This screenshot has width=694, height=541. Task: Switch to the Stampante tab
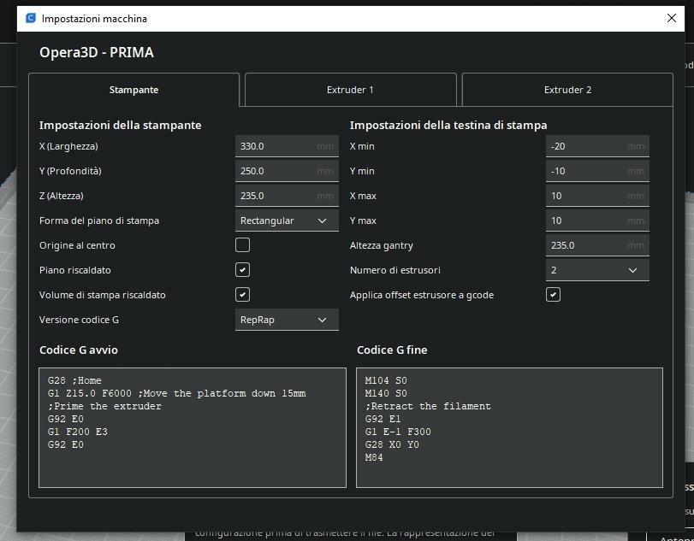click(x=133, y=90)
